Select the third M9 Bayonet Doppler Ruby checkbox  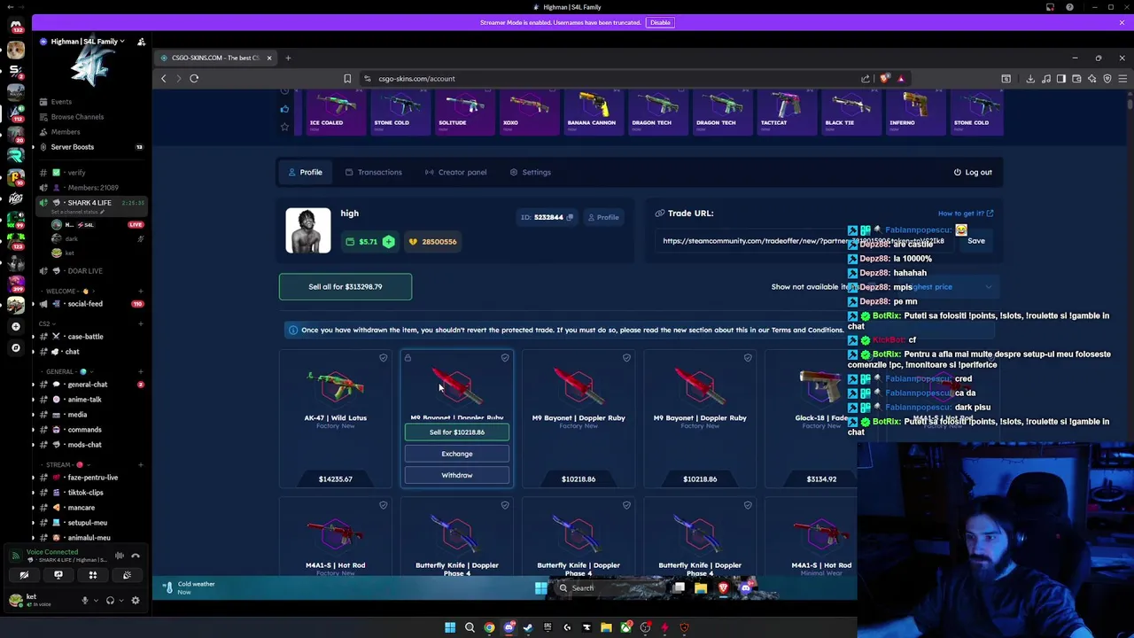click(x=626, y=358)
